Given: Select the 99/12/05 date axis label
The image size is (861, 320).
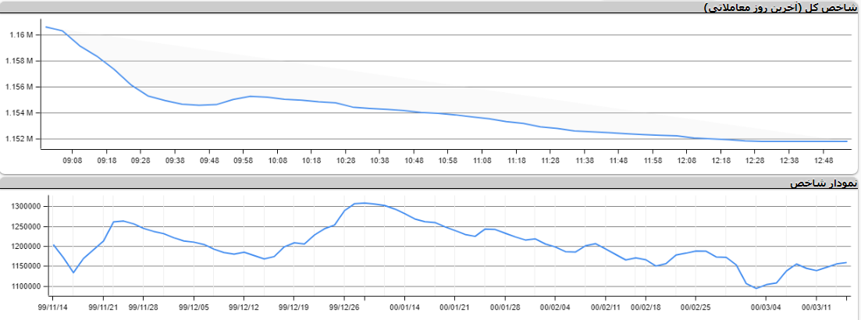Looking at the screenshot, I should (194, 308).
